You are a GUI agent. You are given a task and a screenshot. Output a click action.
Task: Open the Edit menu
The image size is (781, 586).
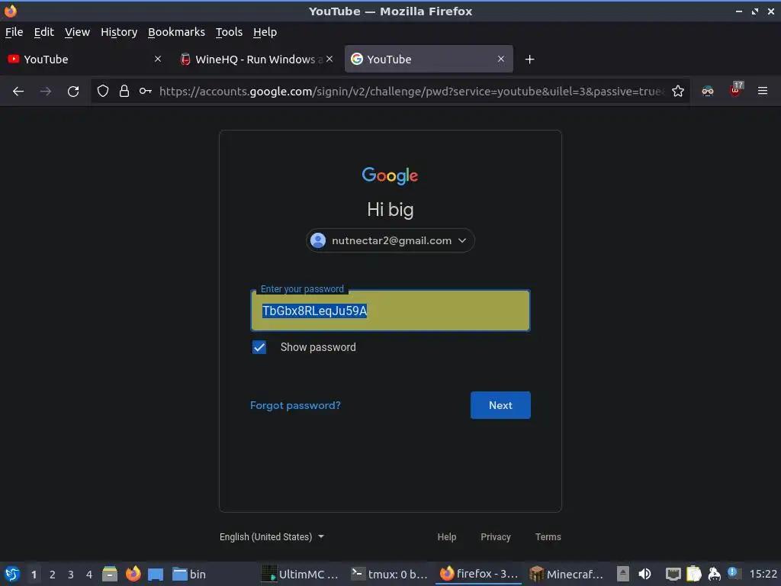pos(43,32)
